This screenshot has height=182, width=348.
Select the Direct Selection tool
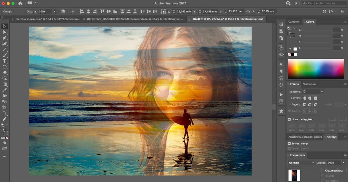[5, 32]
